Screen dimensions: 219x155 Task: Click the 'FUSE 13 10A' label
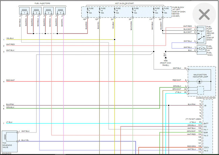[136, 11]
